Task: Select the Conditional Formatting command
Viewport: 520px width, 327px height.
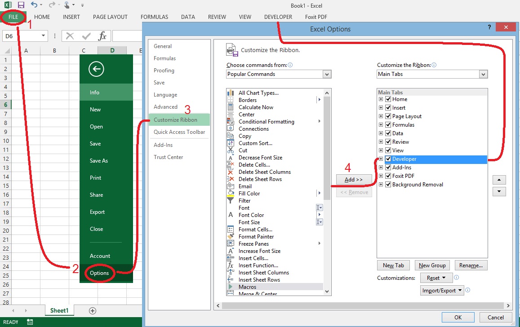Action: click(267, 122)
